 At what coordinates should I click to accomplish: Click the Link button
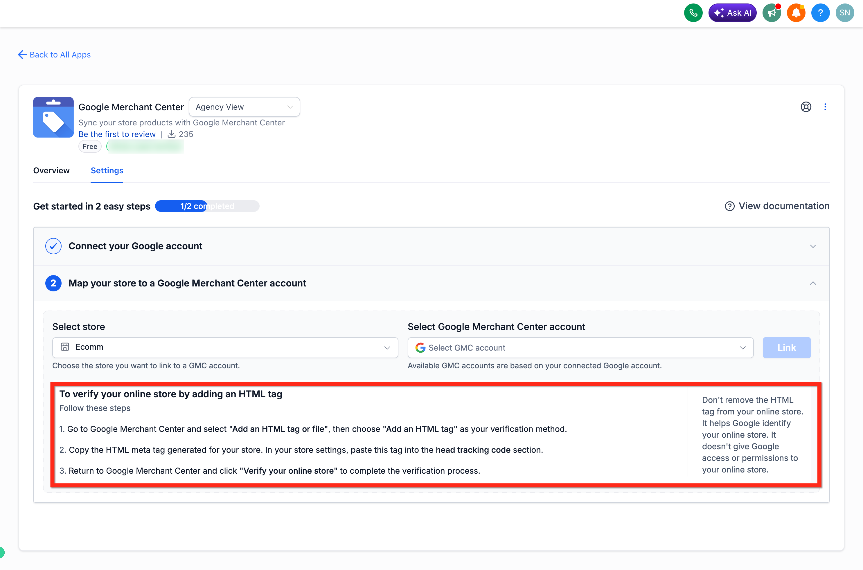point(787,347)
